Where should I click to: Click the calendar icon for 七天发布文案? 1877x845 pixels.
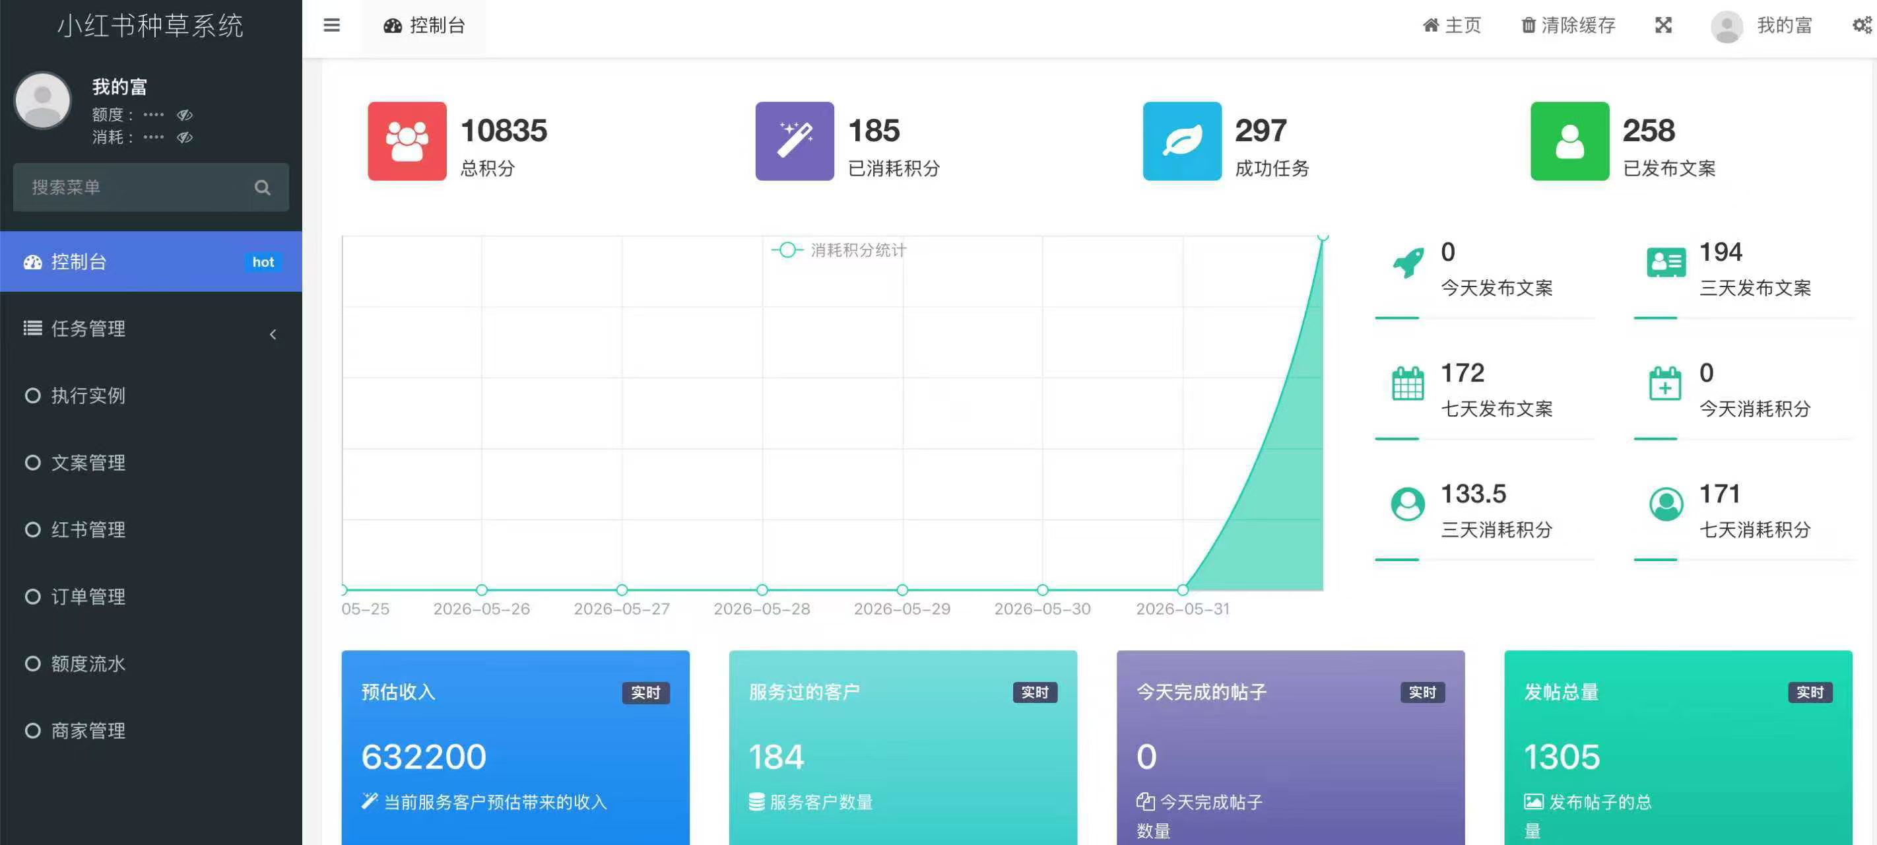point(1408,383)
